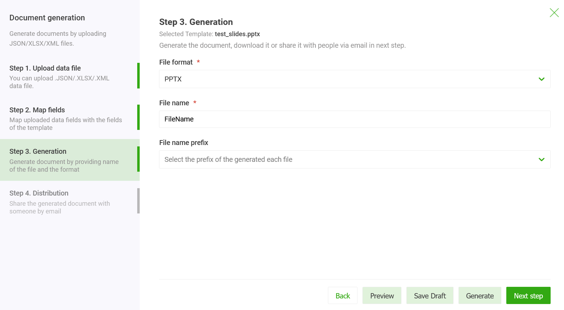The width and height of the screenshot is (564, 310).
Task: Click the gray progress bar beside Step 4
Action: [x=138, y=201]
